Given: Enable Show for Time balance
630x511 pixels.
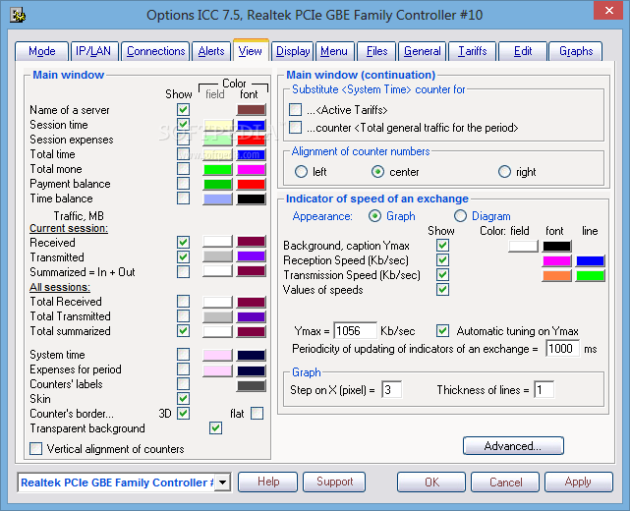Looking at the screenshot, I should [183, 199].
